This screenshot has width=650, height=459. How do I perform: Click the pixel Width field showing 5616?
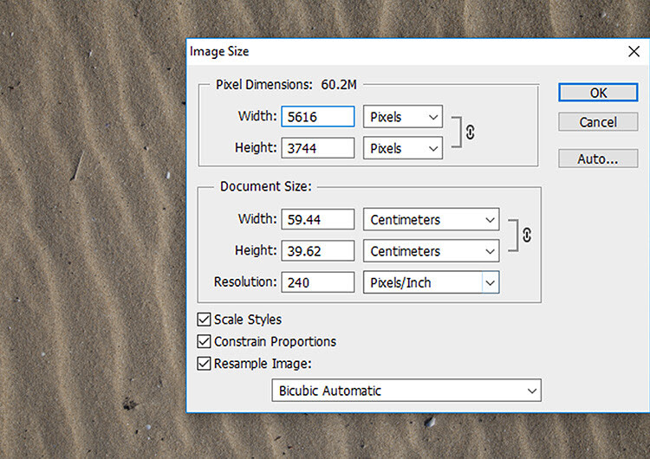coord(318,116)
